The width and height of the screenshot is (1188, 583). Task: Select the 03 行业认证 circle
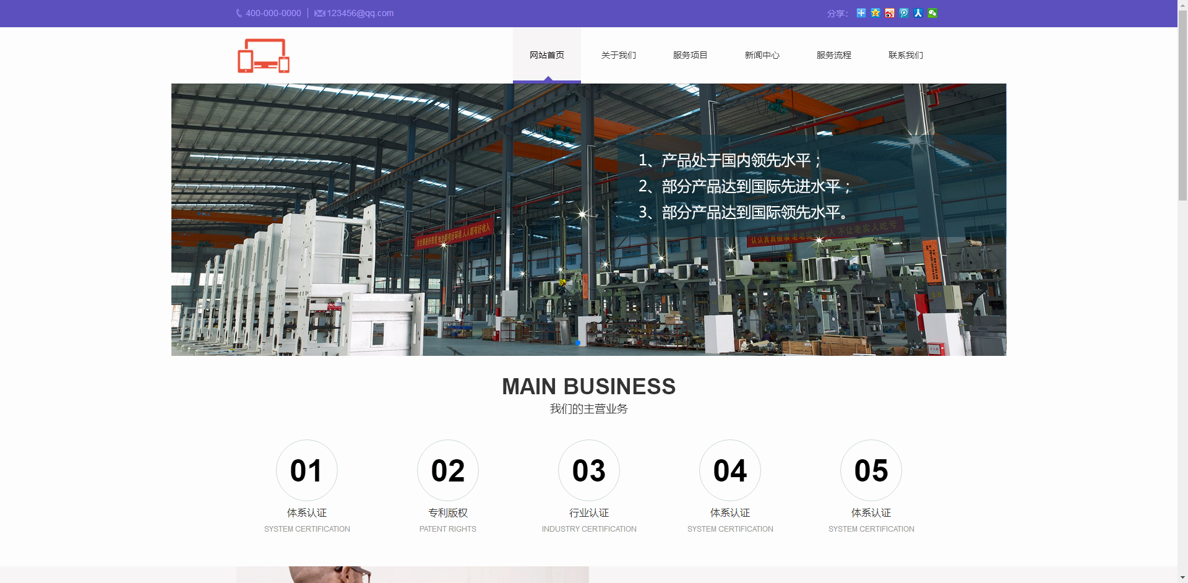(x=589, y=470)
